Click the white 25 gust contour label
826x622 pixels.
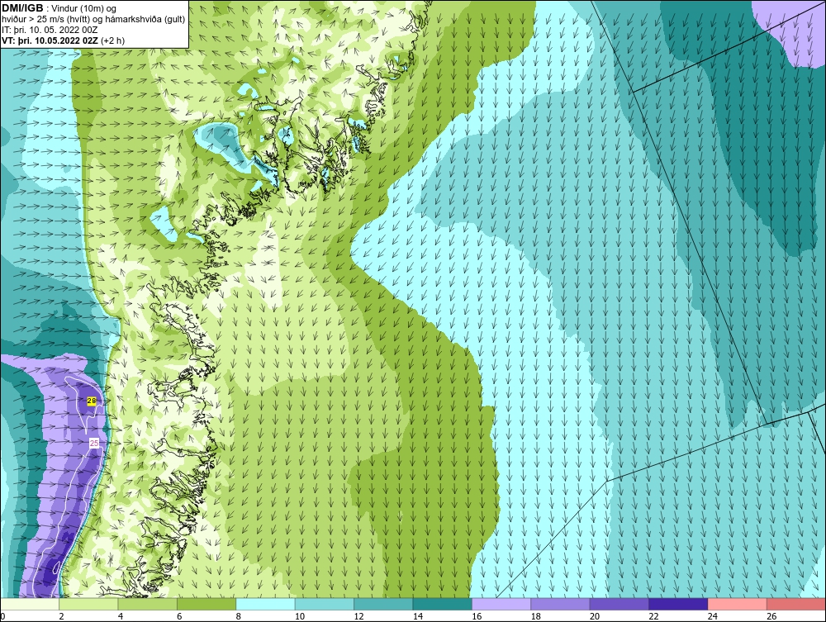(94, 443)
